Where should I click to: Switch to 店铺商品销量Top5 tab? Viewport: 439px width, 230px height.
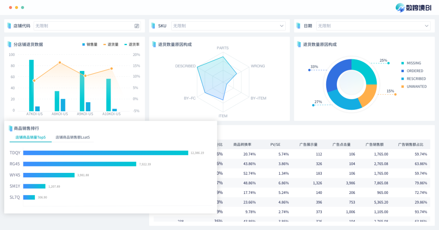point(30,138)
